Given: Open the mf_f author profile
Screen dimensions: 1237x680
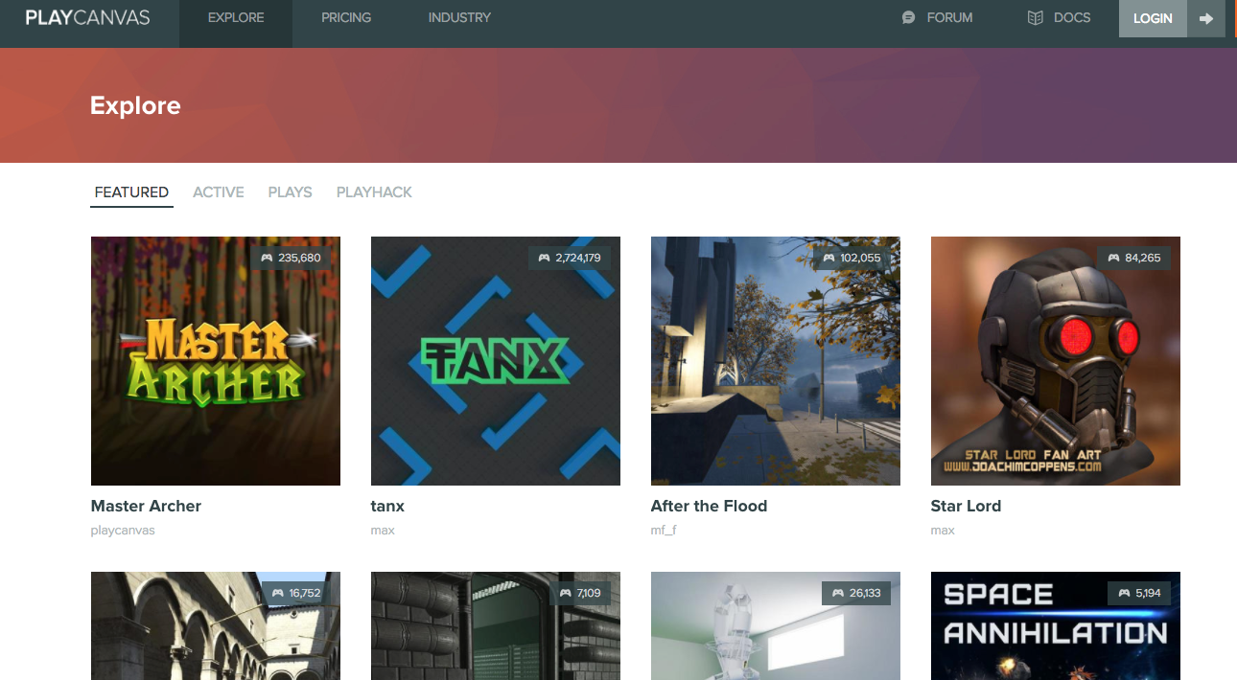Looking at the screenshot, I should click(664, 530).
